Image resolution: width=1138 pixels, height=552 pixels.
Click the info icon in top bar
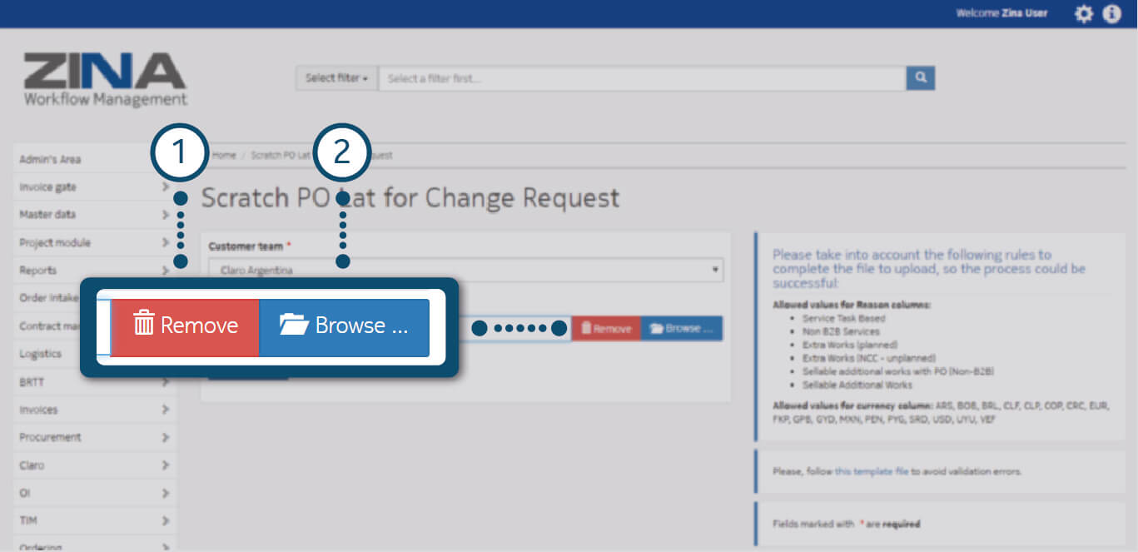click(1112, 14)
